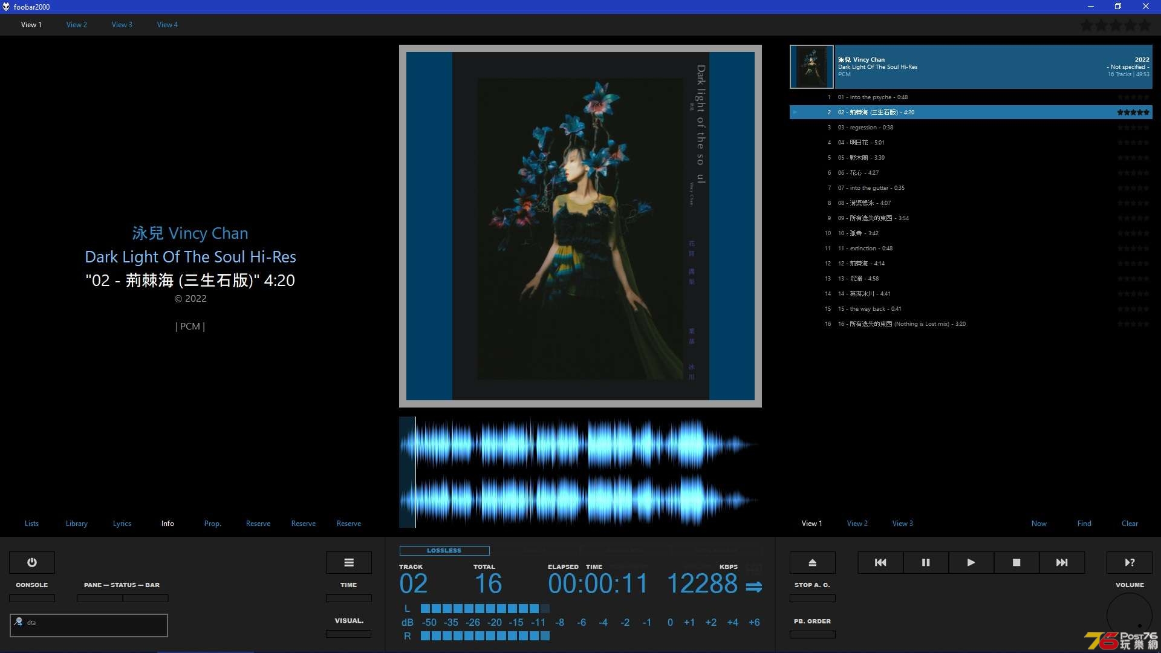Select track '13 - 沉溺 - 4:58'
Viewport: 1161px width, 653px height.
point(971,279)
